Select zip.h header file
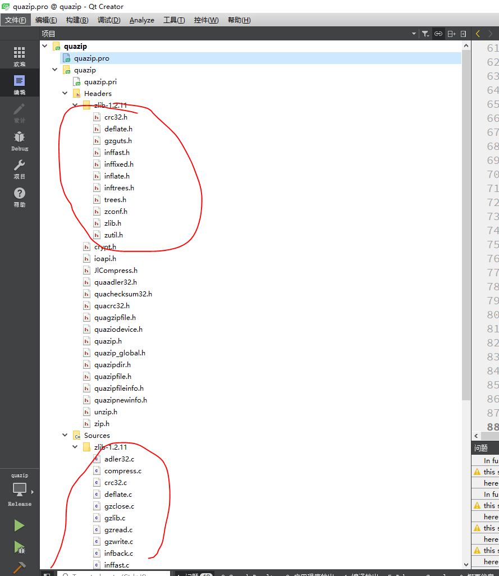 point(102,423)
